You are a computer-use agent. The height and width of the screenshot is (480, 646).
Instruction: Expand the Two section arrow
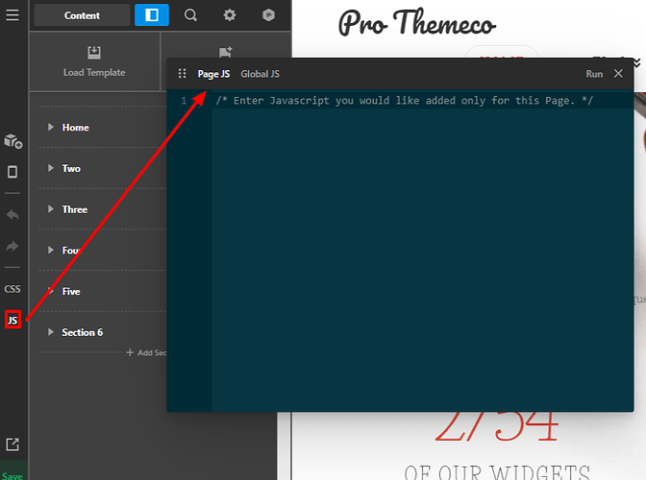pos(50,168)
